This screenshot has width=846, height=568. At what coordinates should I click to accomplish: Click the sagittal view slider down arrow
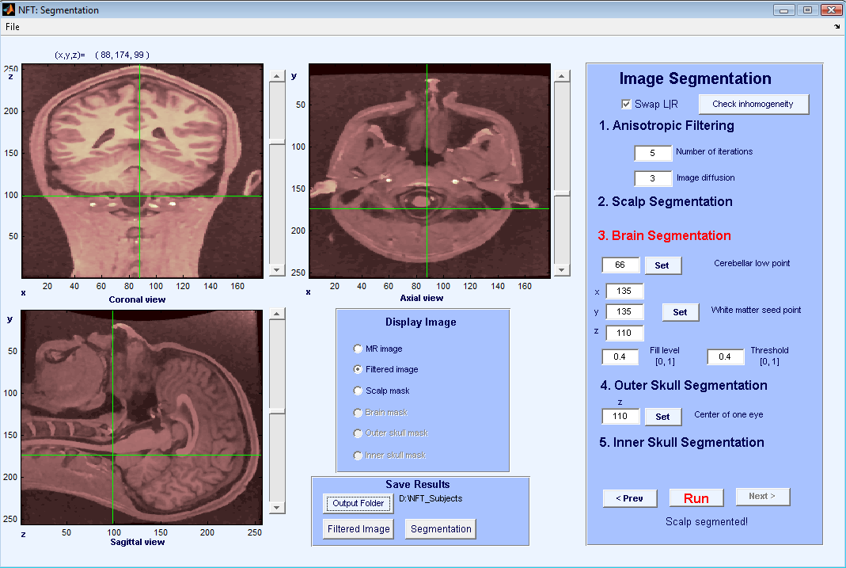pyautogui.click(x=276, y=508)
